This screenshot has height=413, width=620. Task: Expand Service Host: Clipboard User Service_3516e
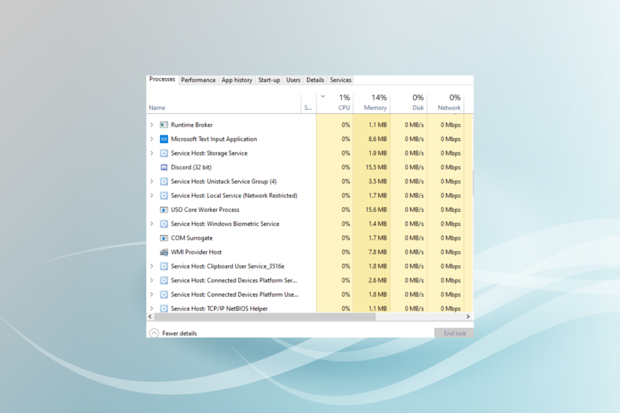(151, 266)
